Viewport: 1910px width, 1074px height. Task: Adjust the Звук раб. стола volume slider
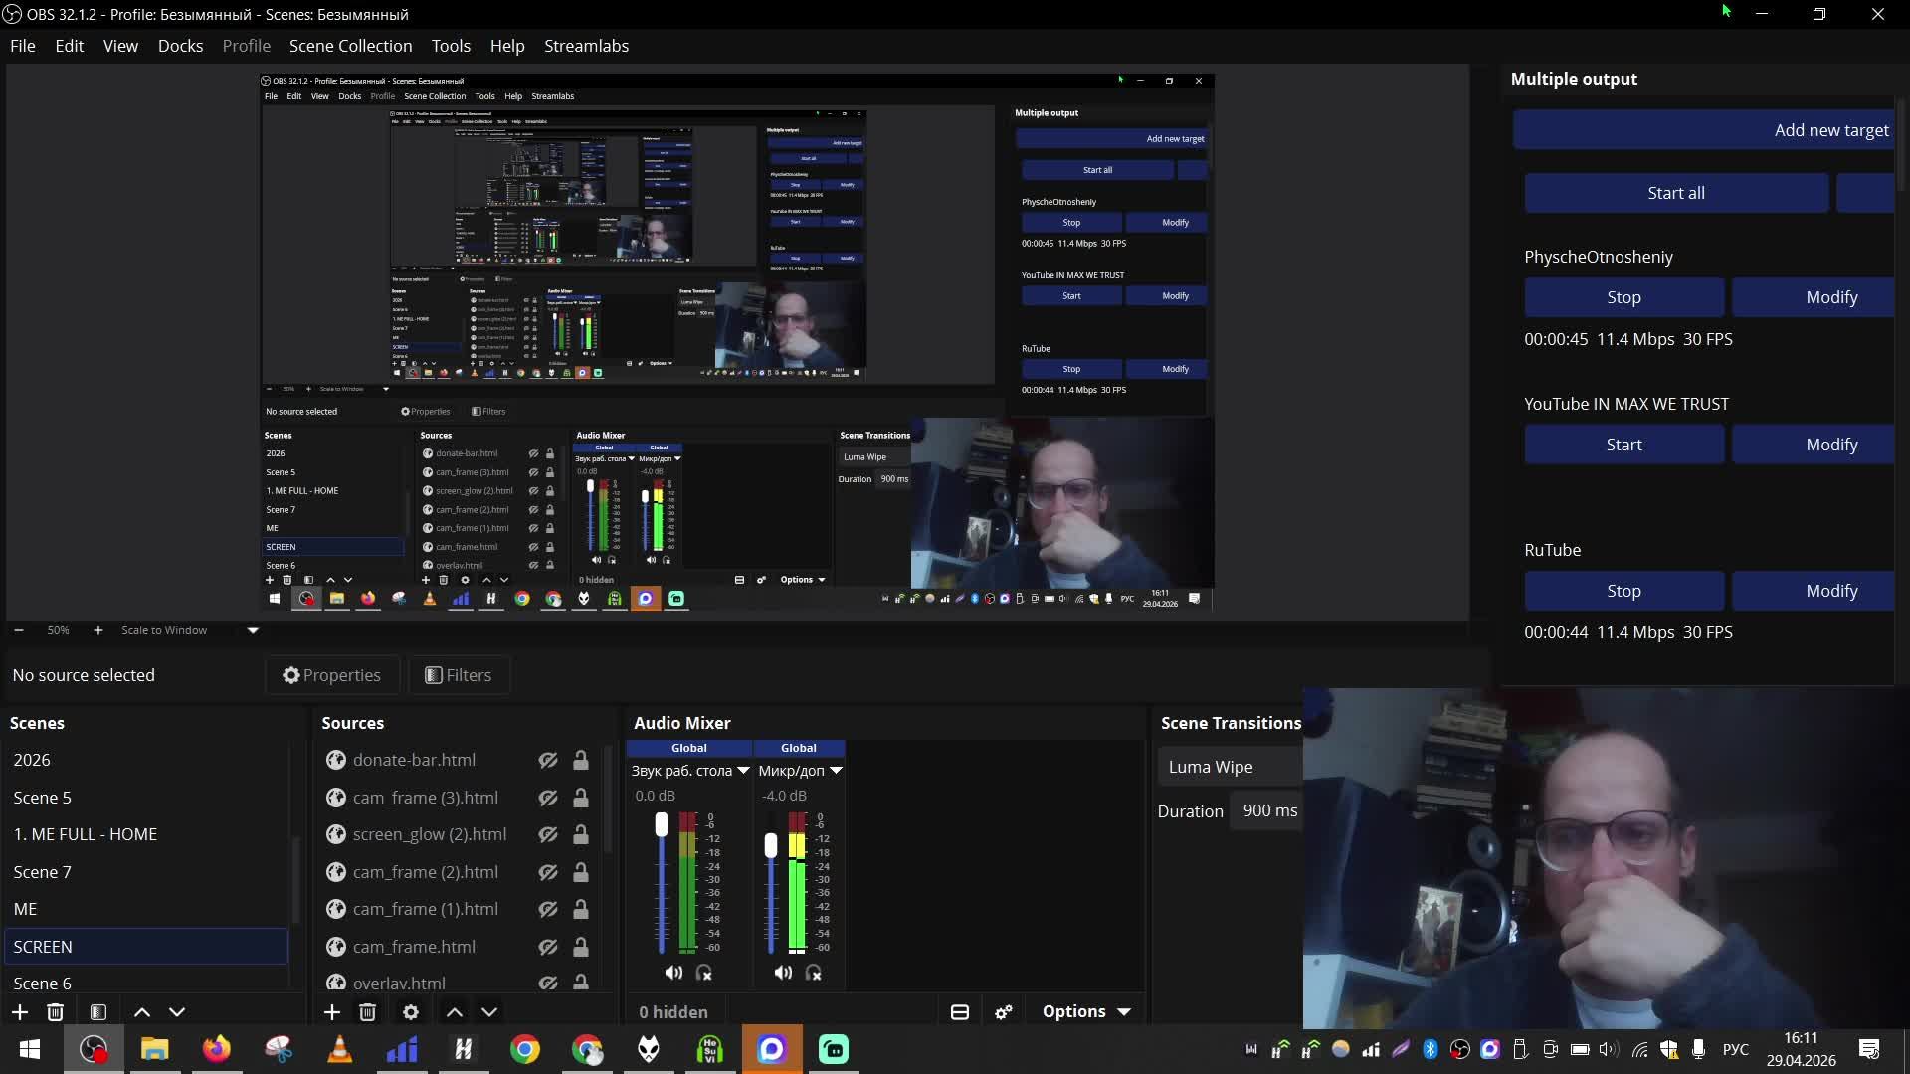pos(662,824)
